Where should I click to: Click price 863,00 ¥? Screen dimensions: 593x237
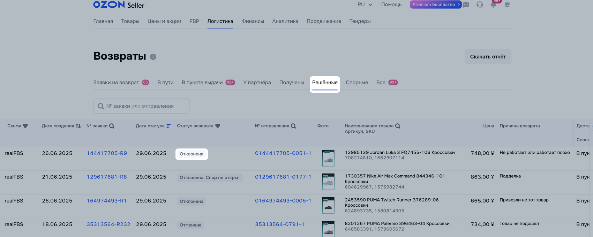[x=482, y=177]
